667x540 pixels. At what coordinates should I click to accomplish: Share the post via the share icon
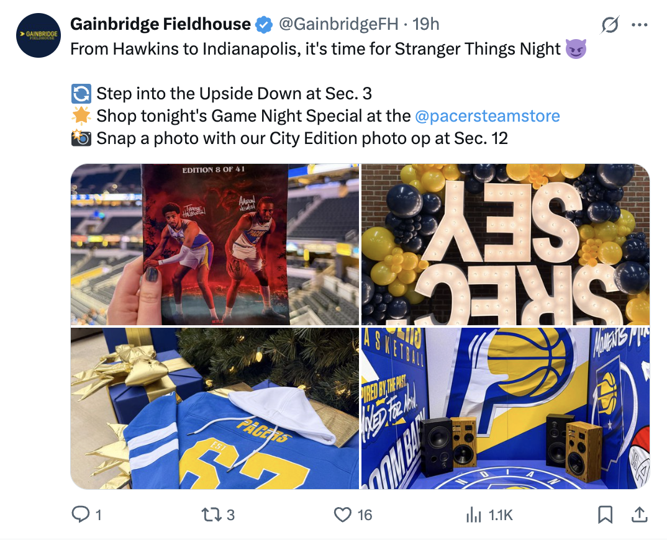639,515
